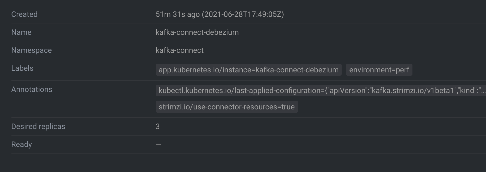Viewport: 486px width, 172px height.
Task: Click the app.kubernetes.io/instance label badge
Action: click(248, 70)
